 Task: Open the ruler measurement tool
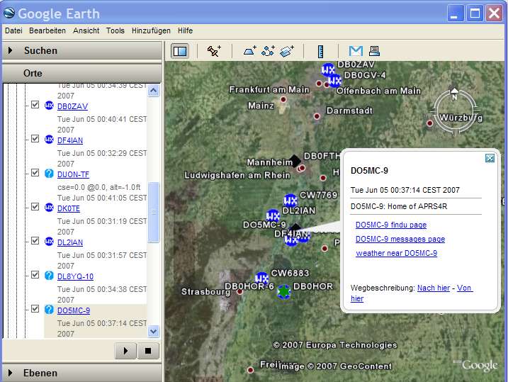[321, 51]
